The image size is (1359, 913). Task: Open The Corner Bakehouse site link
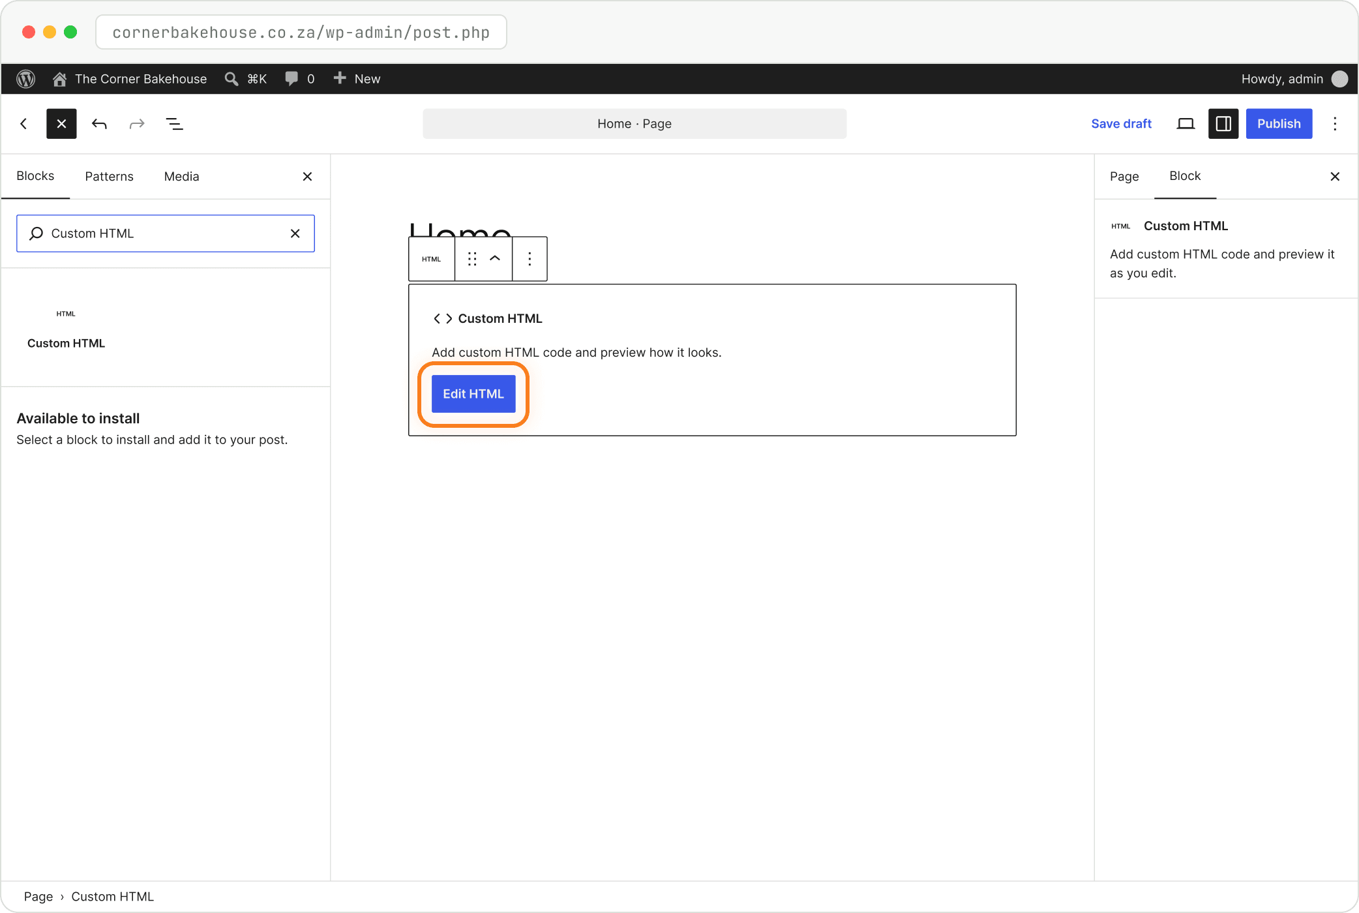point(130,79)
